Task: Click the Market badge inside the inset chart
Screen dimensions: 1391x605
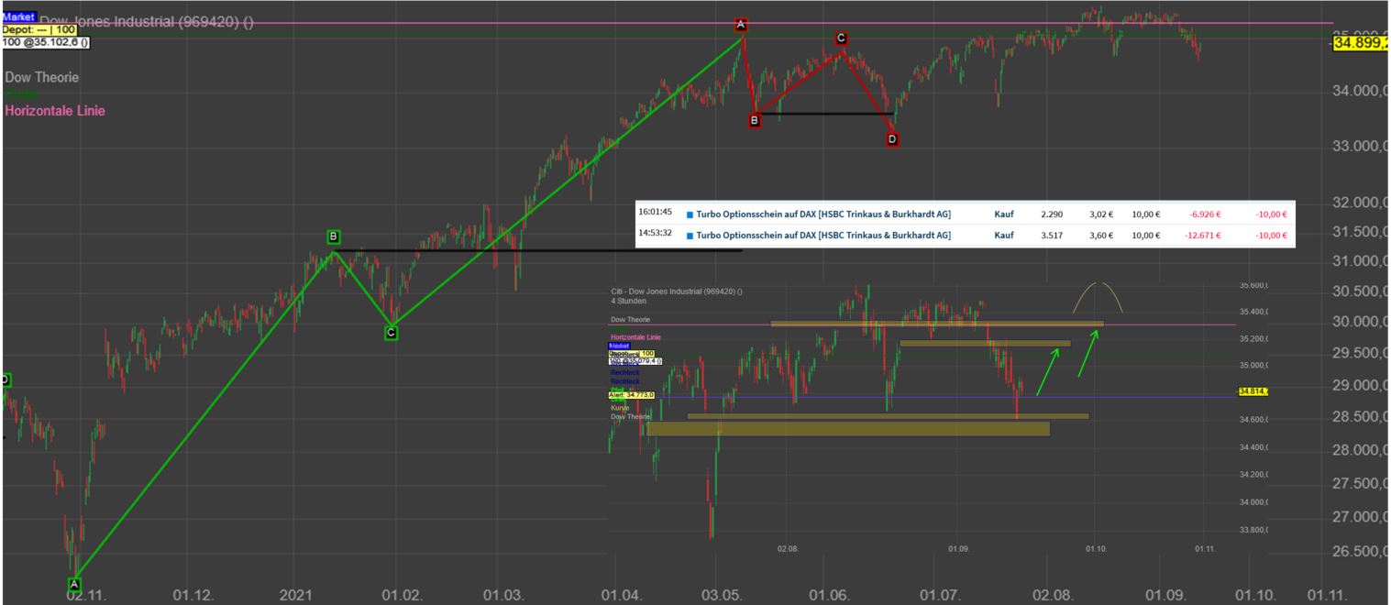Action: [619, 346]
